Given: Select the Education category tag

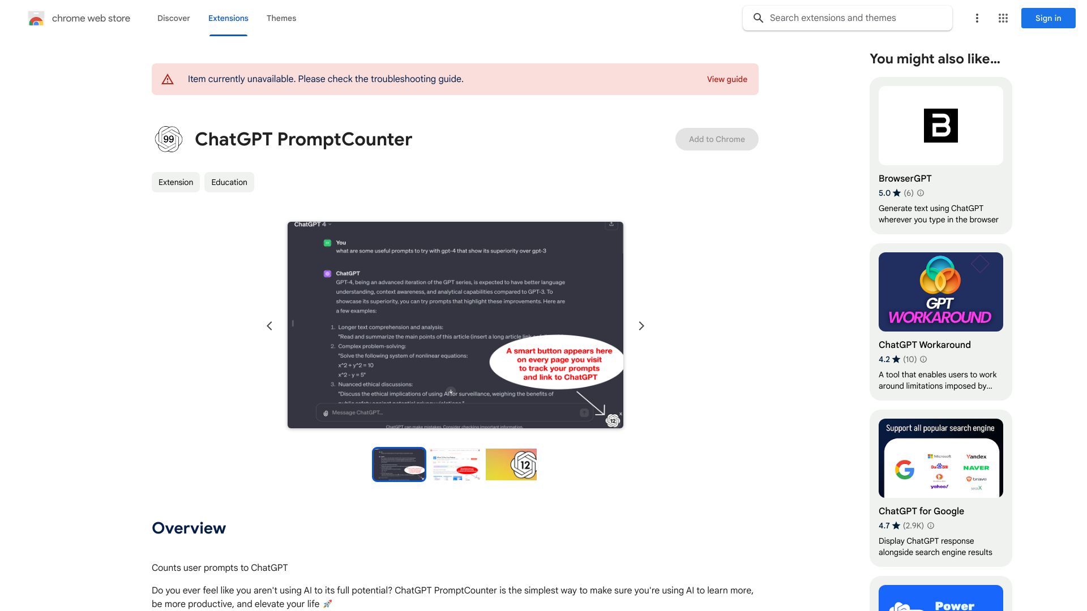Looking at the screenshot, I should tap(229, 182).
